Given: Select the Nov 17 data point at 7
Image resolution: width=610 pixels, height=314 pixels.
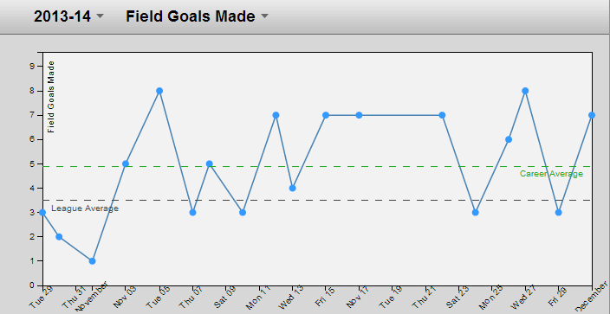Looking at the screenshot, I should 359,115.
